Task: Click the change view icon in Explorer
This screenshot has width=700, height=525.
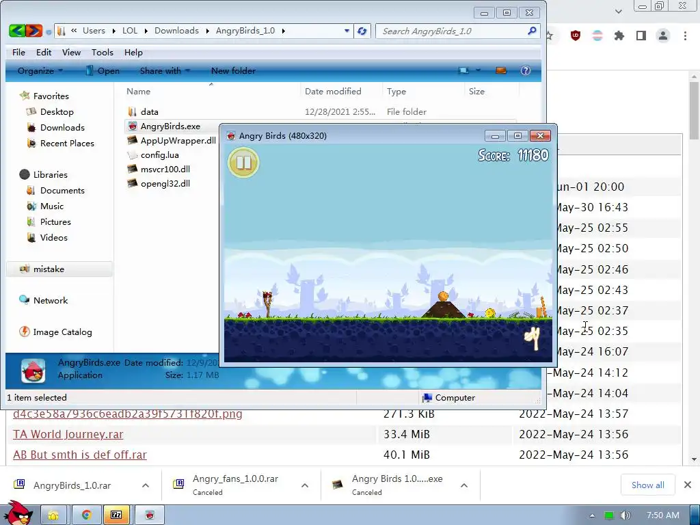Action: [464, 70]
